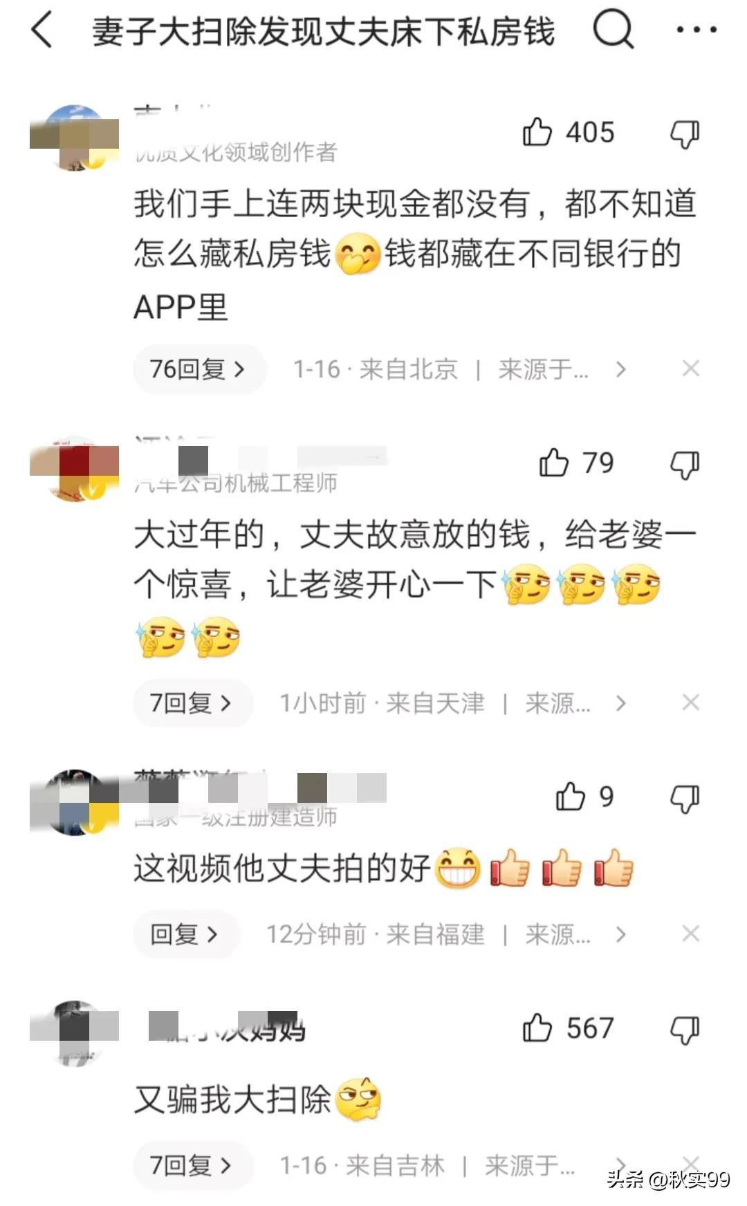Screen dimensions: 747x1206
Task: Dislike the Fujian video comment
Action: pyautogui.click(x=685, y=798)
